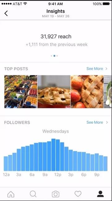Open the Search magnifier icon
The height and width of the screenshot is (201, 112).
coord(33,194)
